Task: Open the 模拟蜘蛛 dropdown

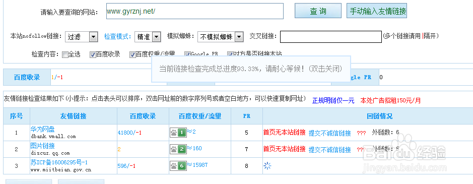Action: pyautogui.click(x=221, y=37)
